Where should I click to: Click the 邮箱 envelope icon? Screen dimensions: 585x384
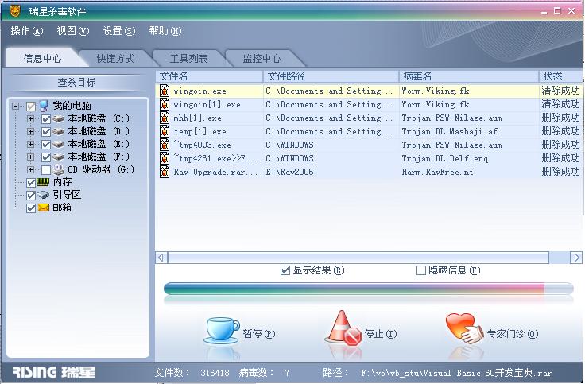coord(43,208)
